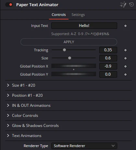Viewport: 136px width, 150px height.
Task: Click the Tracking slider handle
Action: [x=64, y=50]
